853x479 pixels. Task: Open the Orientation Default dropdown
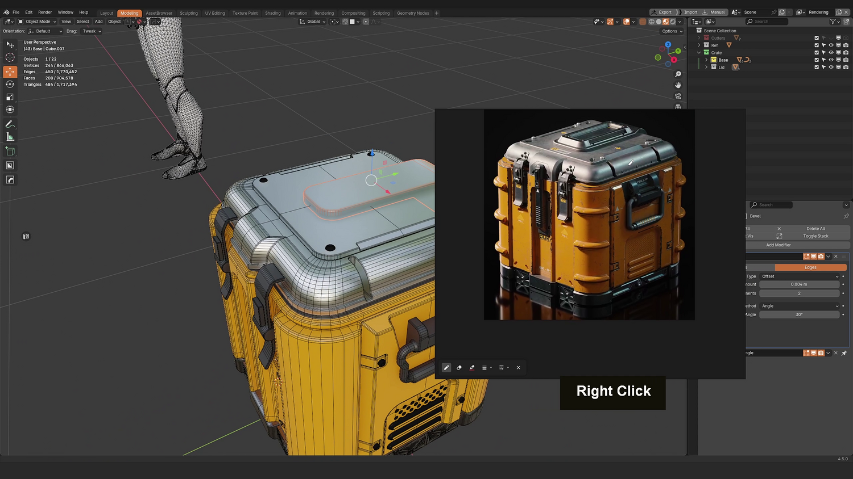tap(45, 31)
